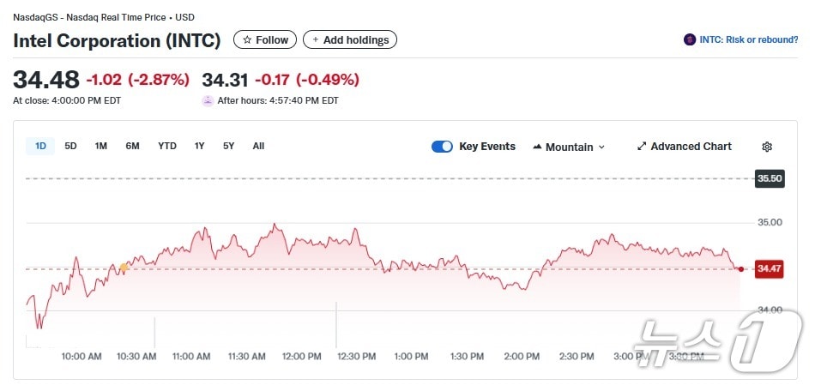
Task: Show the All time range chart
Action: click(x=258, y=146)
